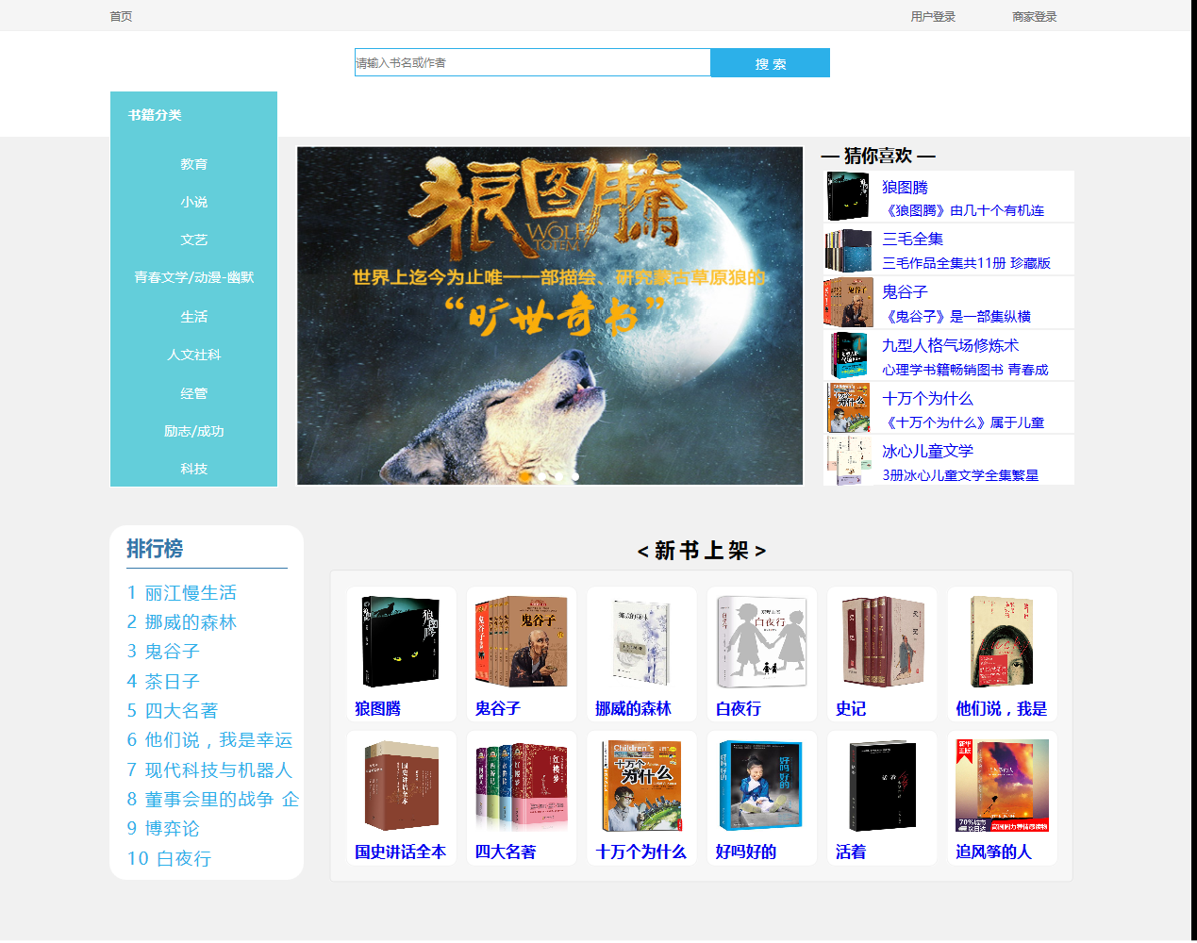Viewport: 1197px width, 943px height.
Task: Click 他们说，我是 book cover
Action: click(1002, 641)
